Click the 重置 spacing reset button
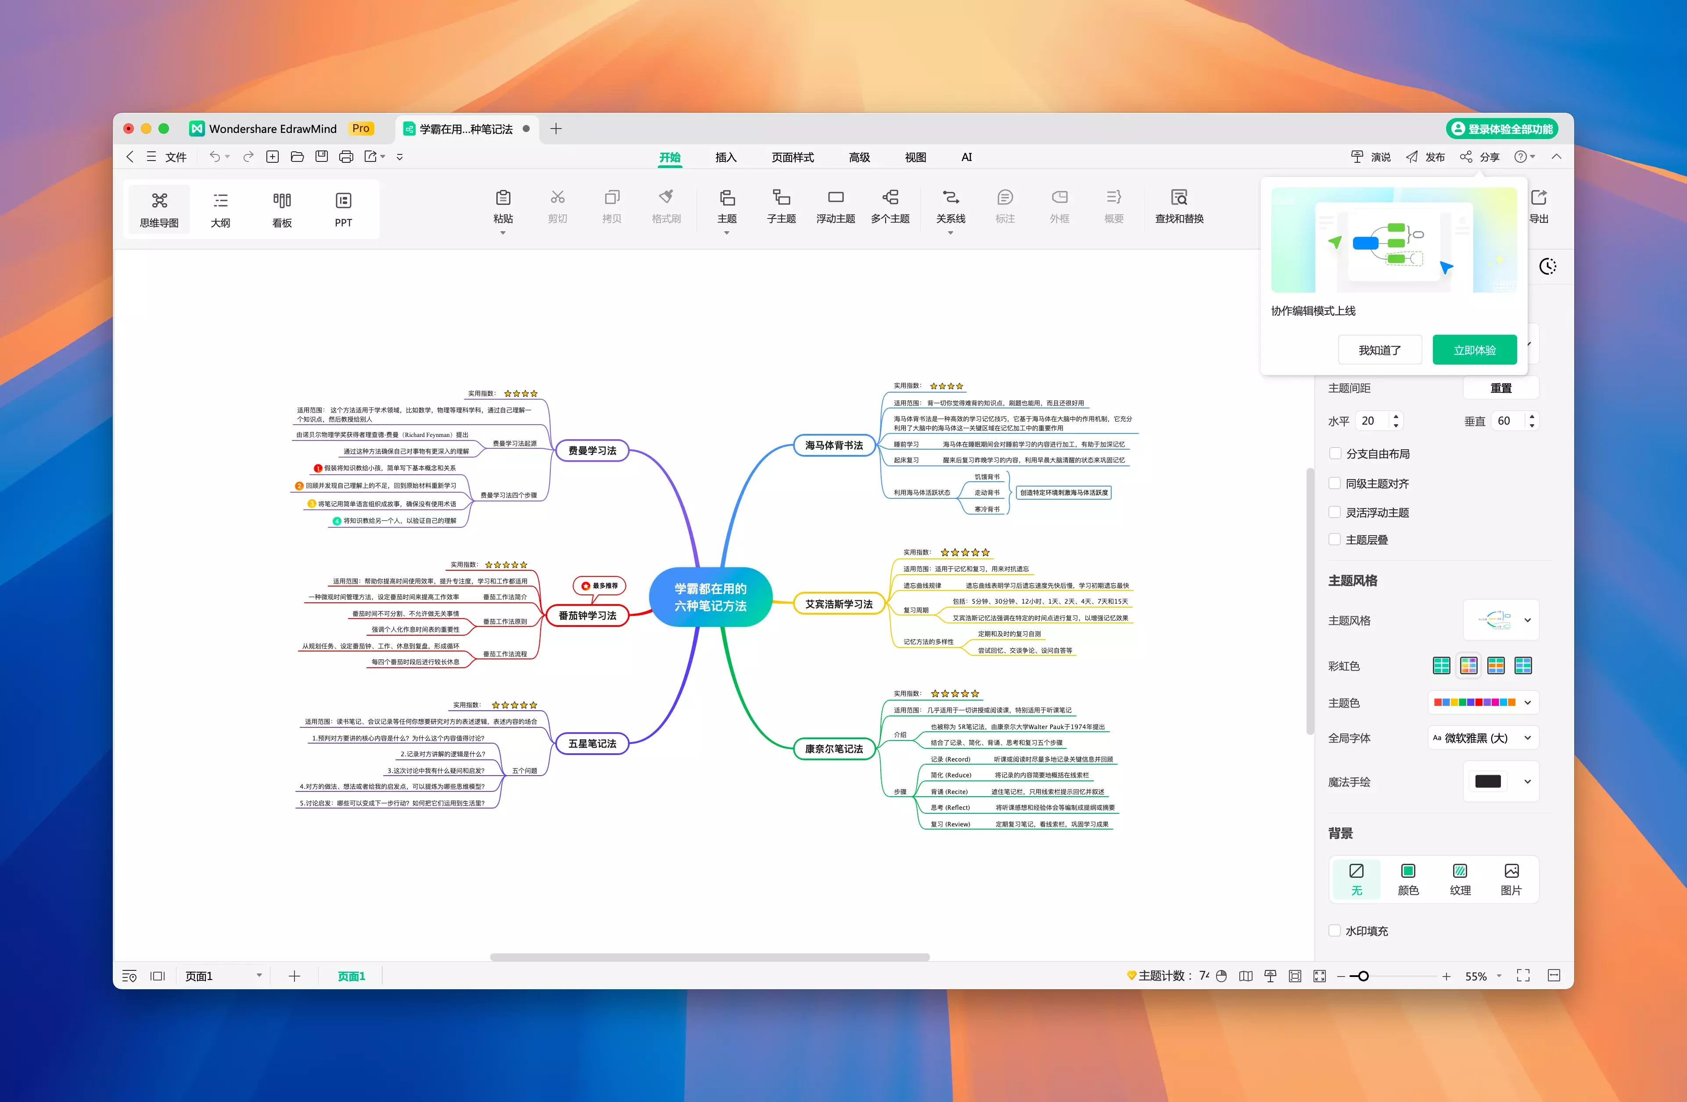This screenshot has height=1102, width=1687. pos(1500,388)
